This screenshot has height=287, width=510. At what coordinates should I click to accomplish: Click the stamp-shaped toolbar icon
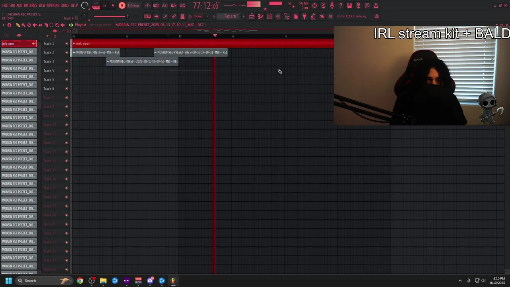click(182, 16)
